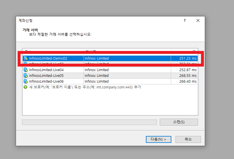Click Infinox Limited company in Demo02 row
The width and height of the screenshot is (234, 159).
(97, 58)
